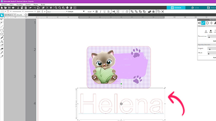Screen dimensions: 216x121
Task: Click the Dimensionar slider handle
Action: tap(209, 36)
